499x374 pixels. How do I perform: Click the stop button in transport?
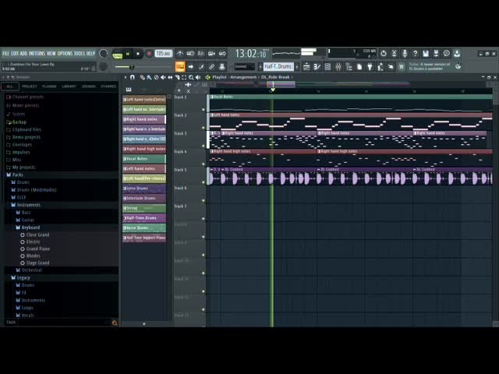(138, 54)
